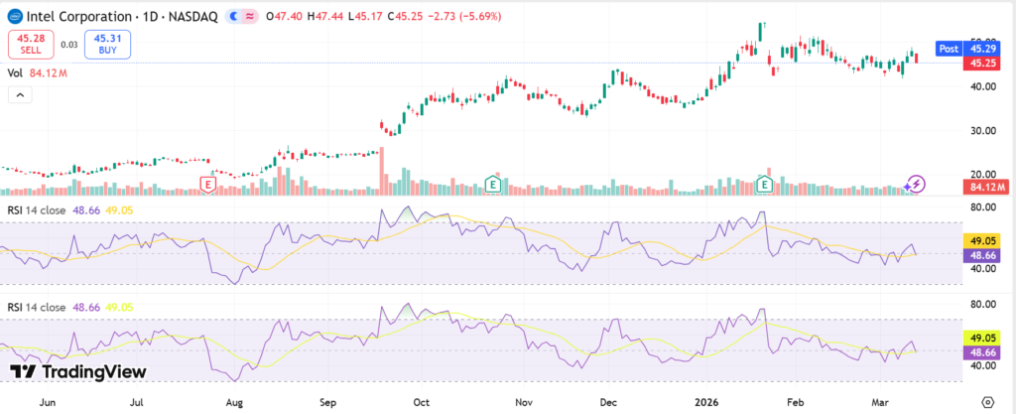Open the green earnings marker near November
The width and height of the screenshot is (1016, 414).
click(492, 184)
